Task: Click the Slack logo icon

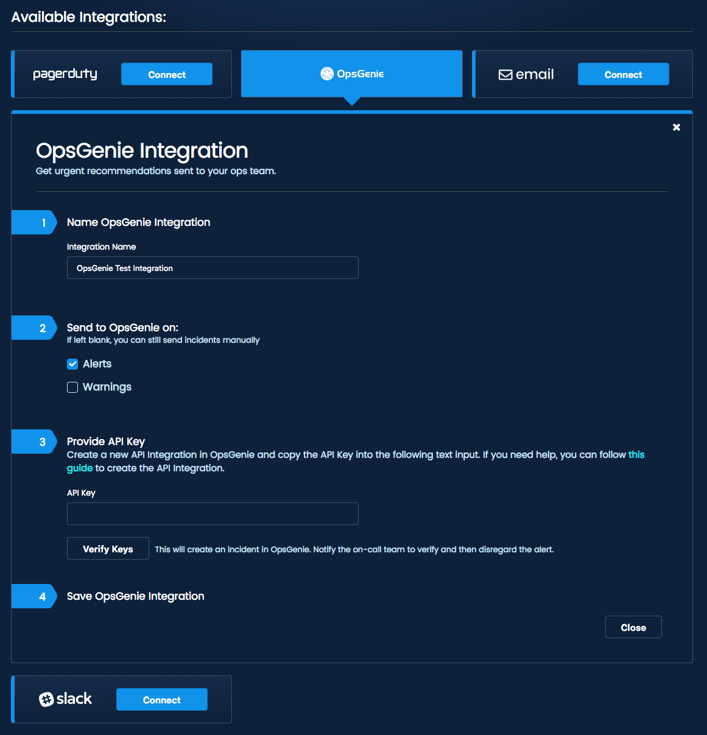Action: click(46, 700)
